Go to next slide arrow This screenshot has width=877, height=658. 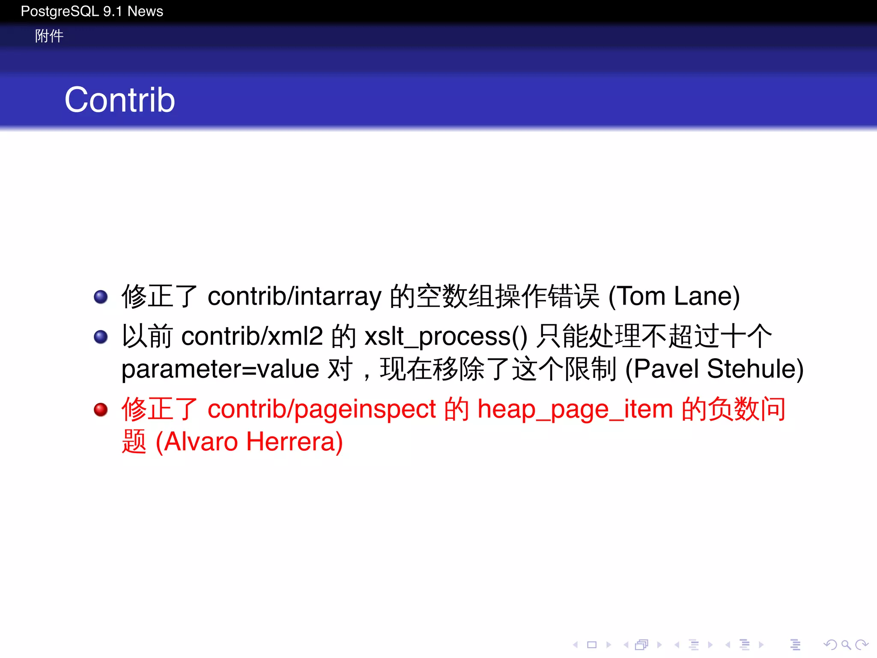pos(609,644)
